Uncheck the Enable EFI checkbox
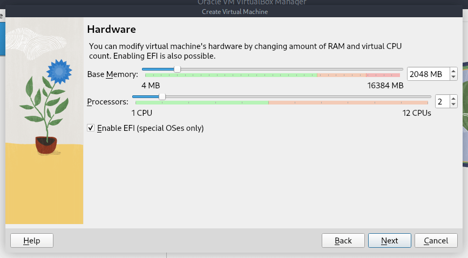468x258 pixels. coord(91,128)
